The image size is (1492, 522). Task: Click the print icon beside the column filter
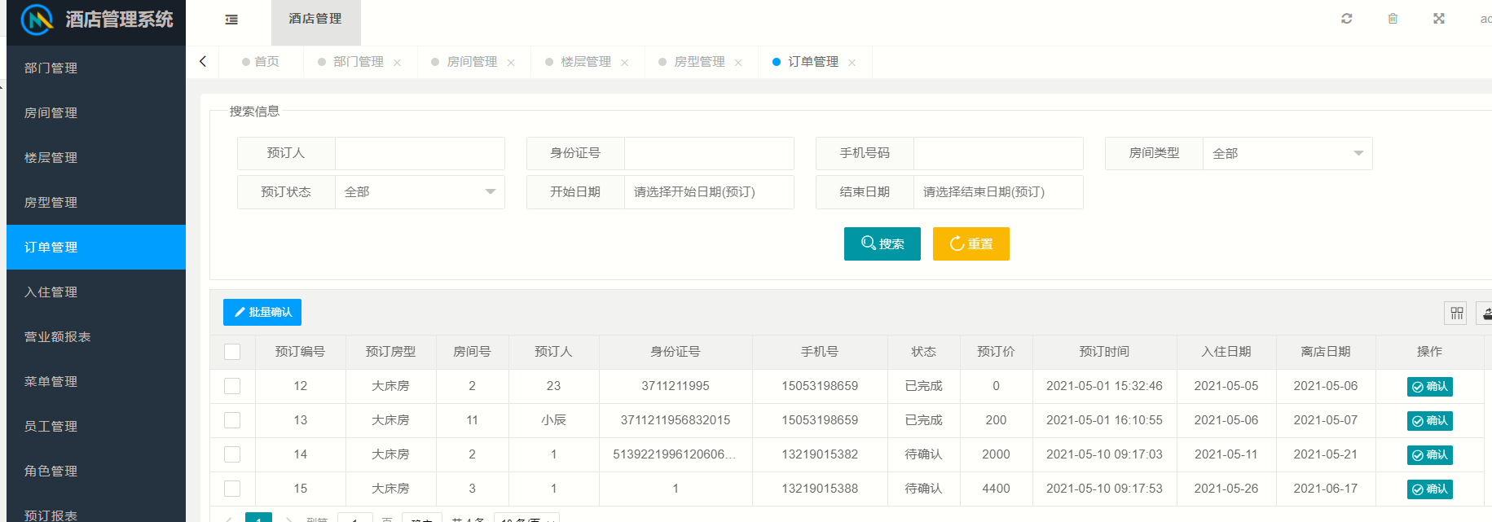(1485, 313)
